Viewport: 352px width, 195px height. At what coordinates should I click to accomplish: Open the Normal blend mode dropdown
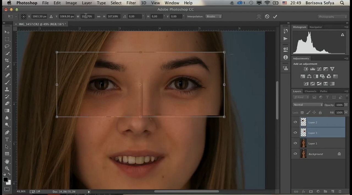click(308, 105)
